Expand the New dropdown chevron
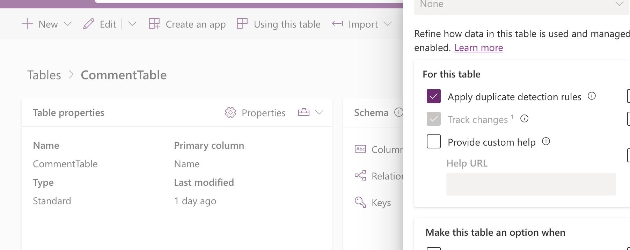The width and height of the screenshot is (630, 250). [68, 24]
